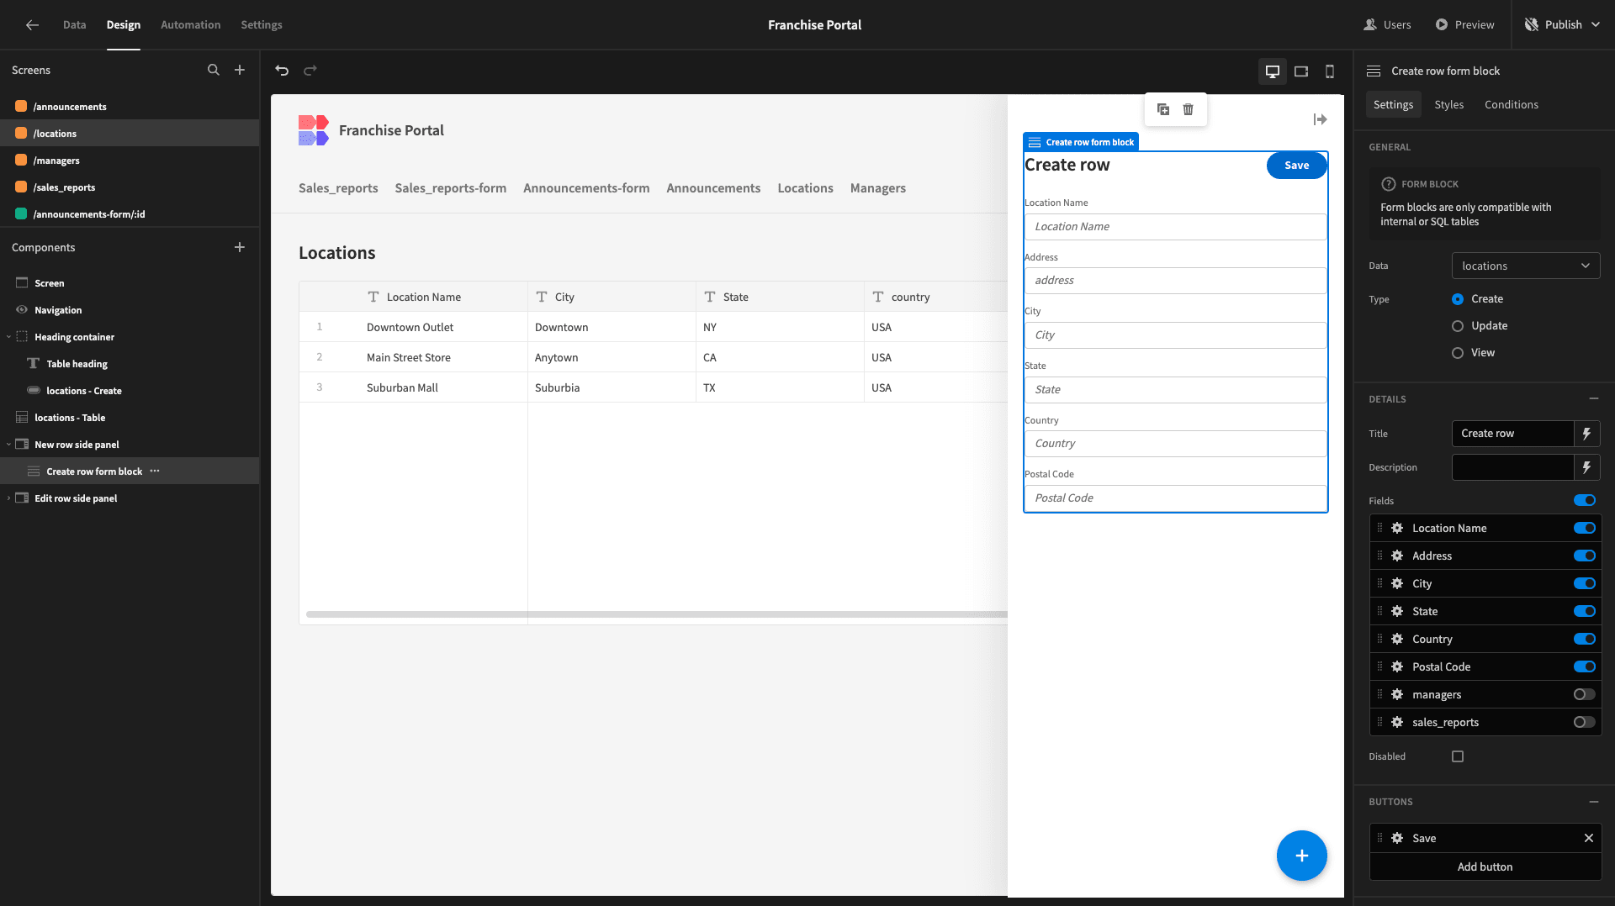Delete the selected form block
This screenshot has width=1615, height=906.
click(x=1189, y=109)
